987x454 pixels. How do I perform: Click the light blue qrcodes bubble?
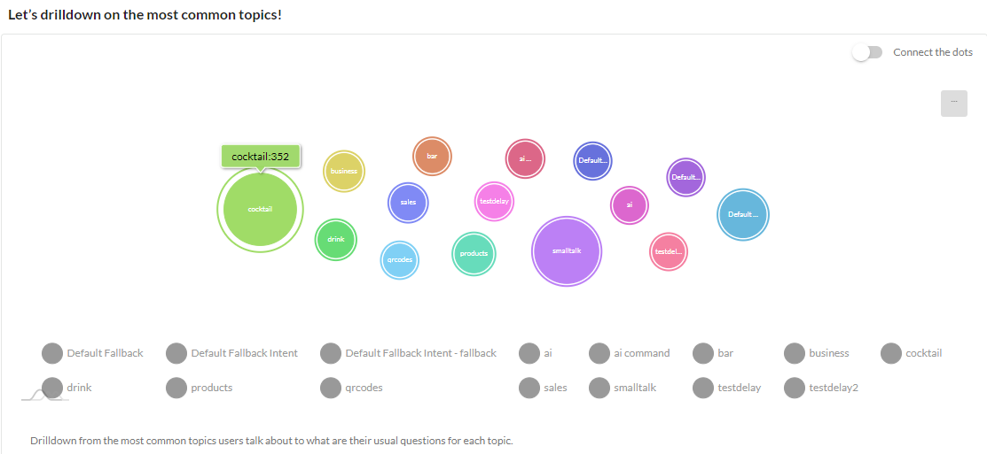point(399,260)
